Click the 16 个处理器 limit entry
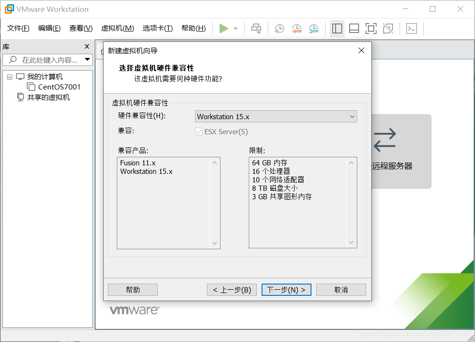 (271, 171)
